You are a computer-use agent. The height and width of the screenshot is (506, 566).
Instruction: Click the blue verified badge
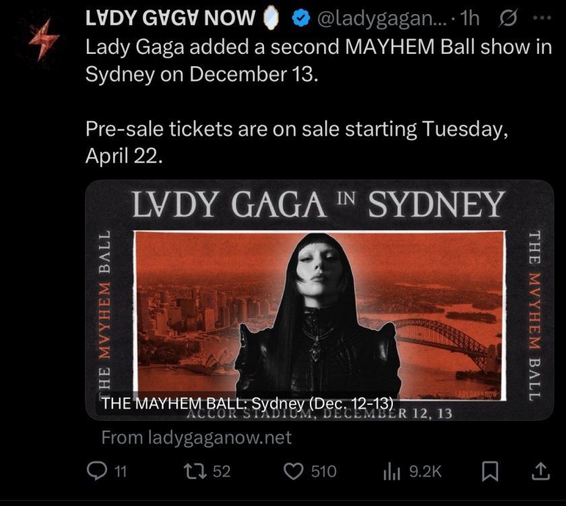301,18
